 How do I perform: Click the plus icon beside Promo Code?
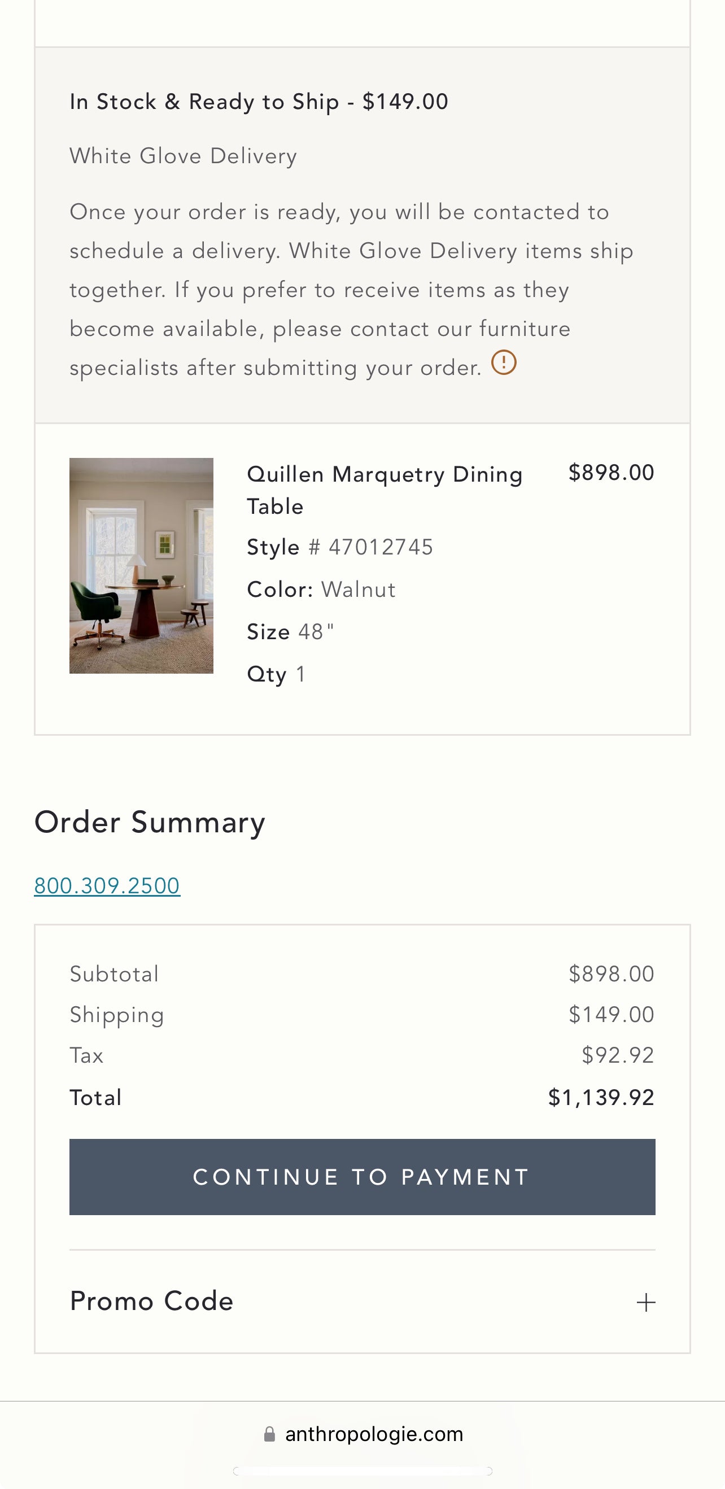click(646, 1302)
